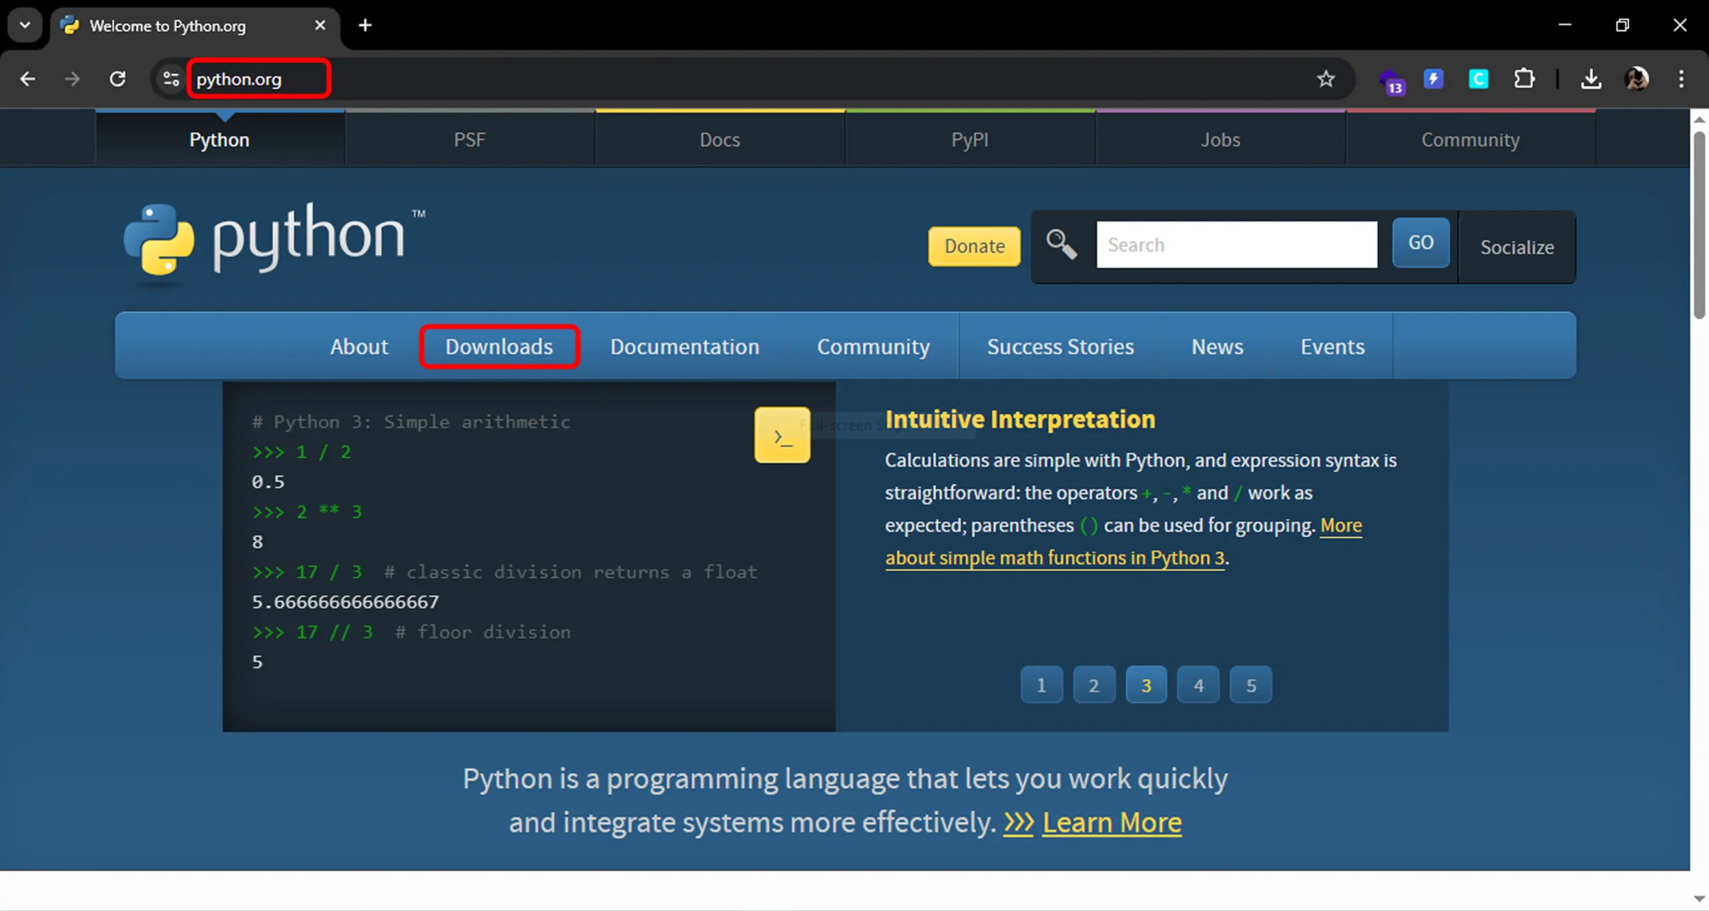Select the PyPI top navigation tab

click(970, 139)
